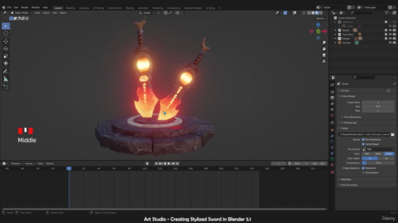Expand the Sword collection tree
The image size is (398, 223).
(335, 30)
